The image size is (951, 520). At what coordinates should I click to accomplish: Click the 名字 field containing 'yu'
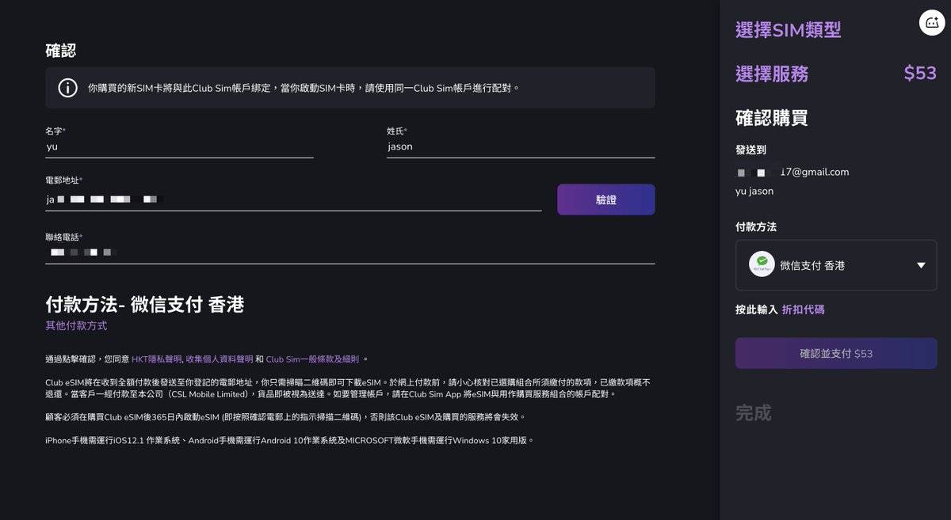(179, 147)
